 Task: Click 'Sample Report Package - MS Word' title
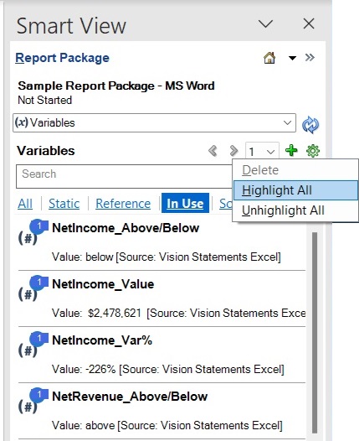pos(116,86)
